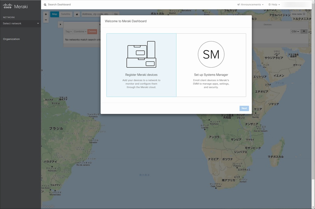The image size is (315, 209).
Task: Expand the table panel arrow
Action: 61,25
